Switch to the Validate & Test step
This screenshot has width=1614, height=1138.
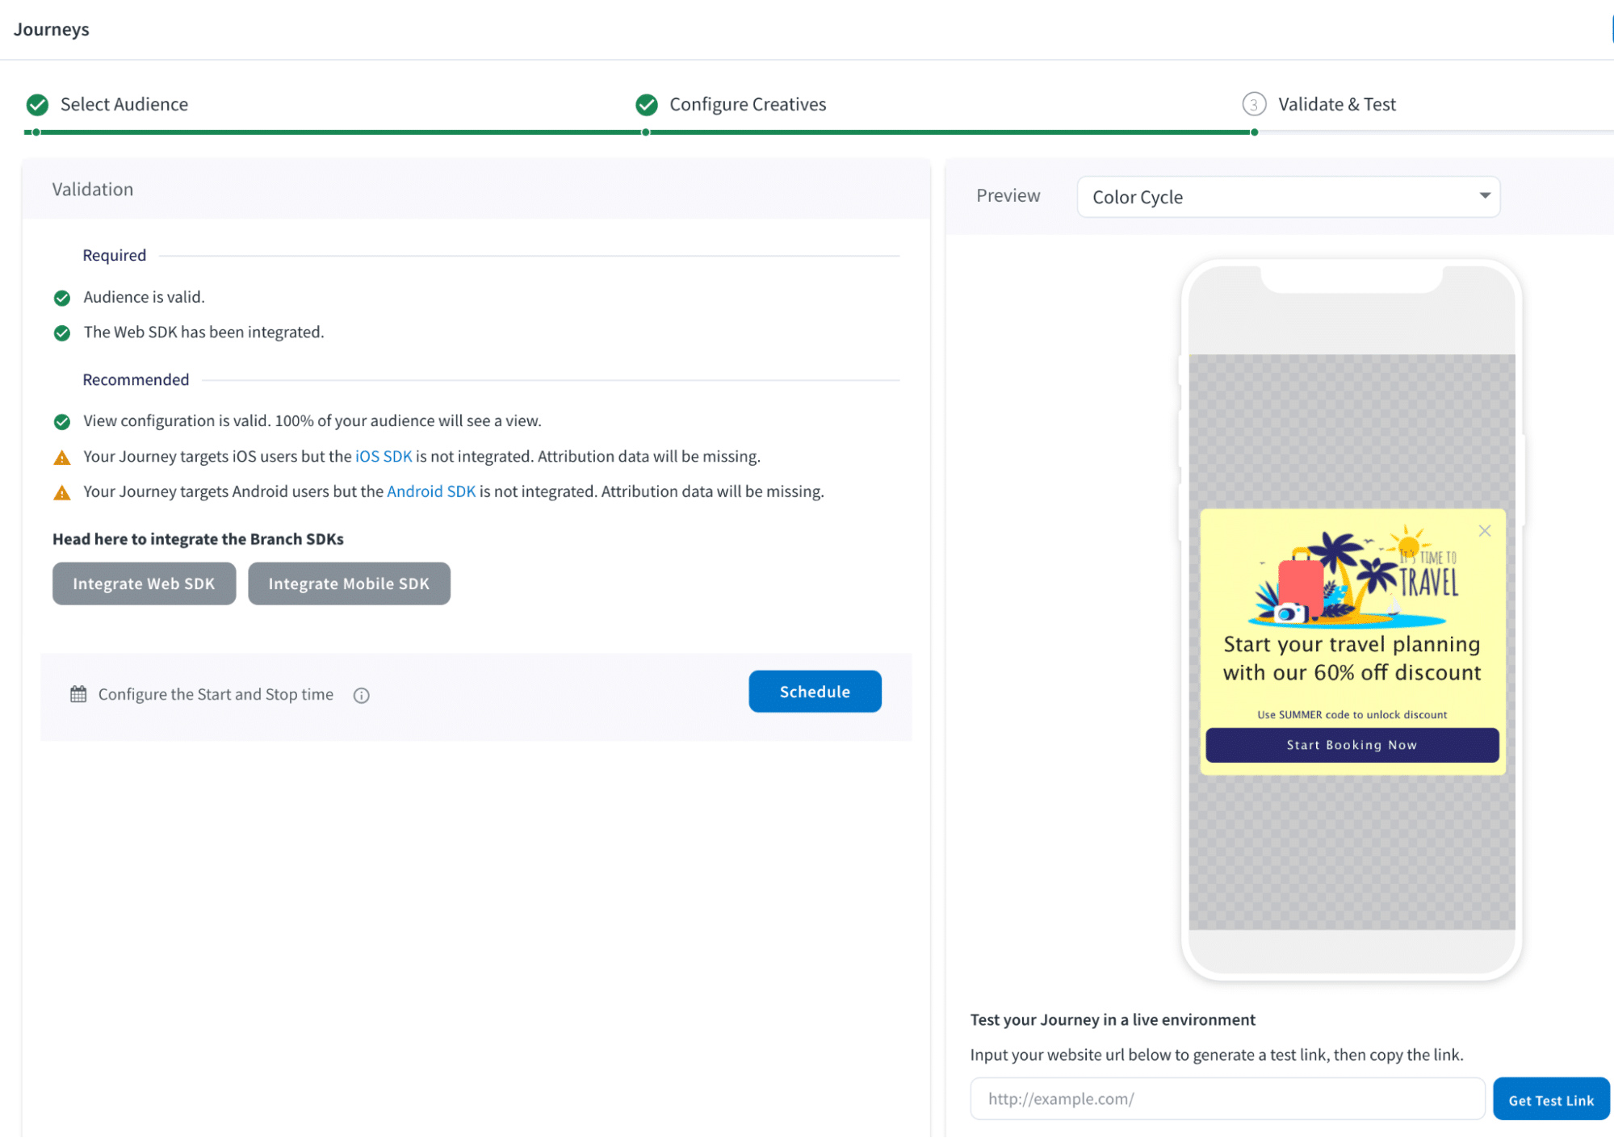point(1336,104)
